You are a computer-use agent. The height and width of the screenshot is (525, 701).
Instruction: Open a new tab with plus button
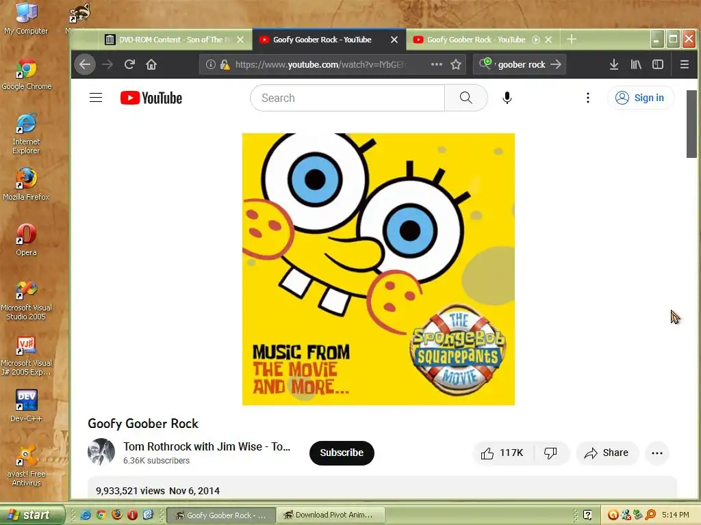(572, 39)
